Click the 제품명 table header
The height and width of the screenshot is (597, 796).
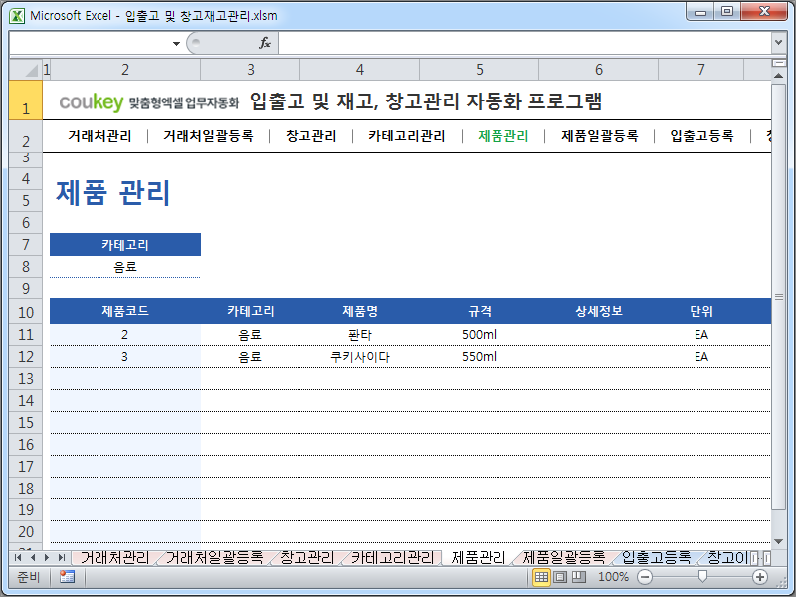click(x=359, y=311)
